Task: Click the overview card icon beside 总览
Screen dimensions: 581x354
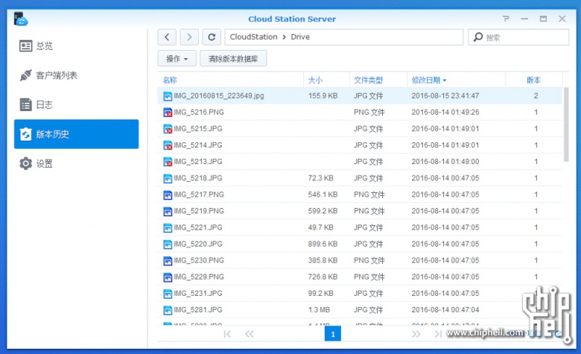Action: [x=25, y=46]
